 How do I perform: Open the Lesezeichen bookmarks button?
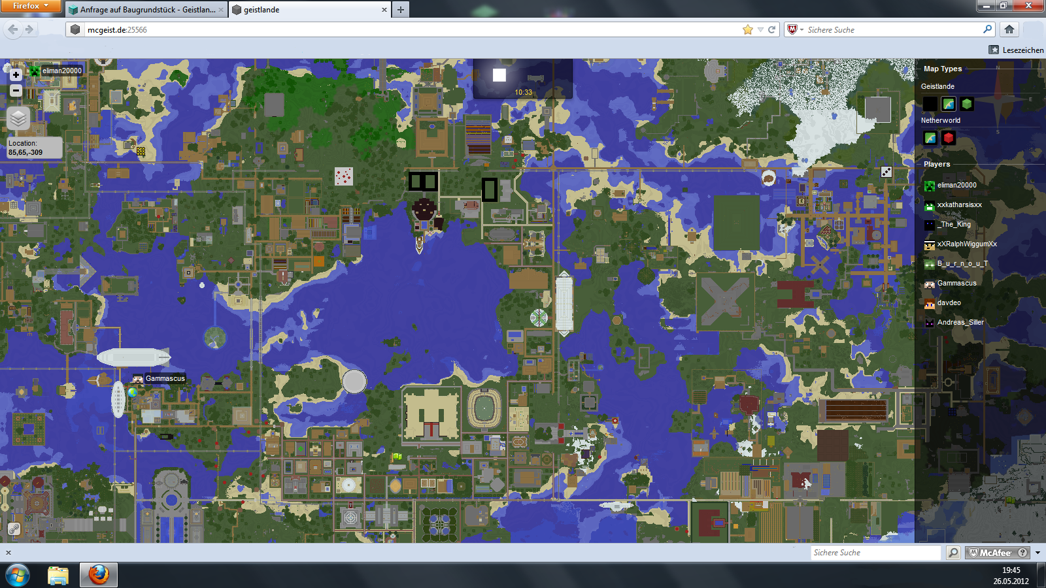pyautogui.click(x=1017, y=50)
